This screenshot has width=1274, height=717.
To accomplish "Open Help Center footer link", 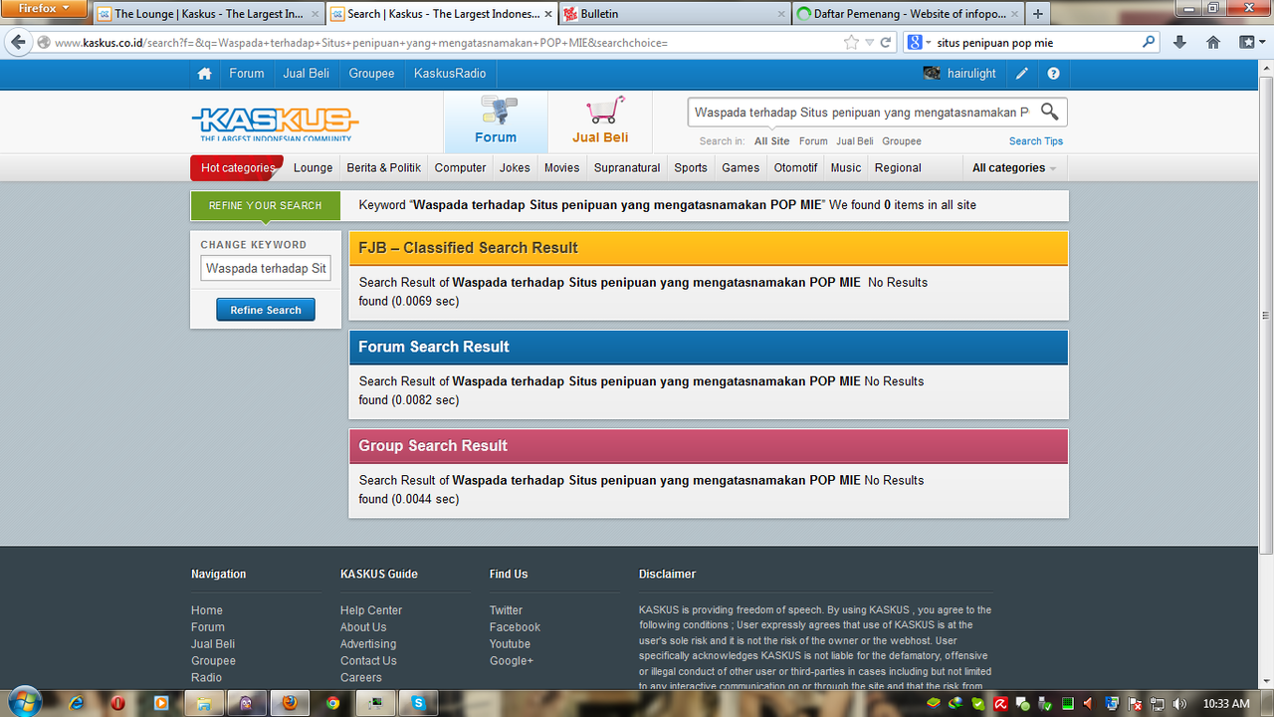I will coord(371,610).
